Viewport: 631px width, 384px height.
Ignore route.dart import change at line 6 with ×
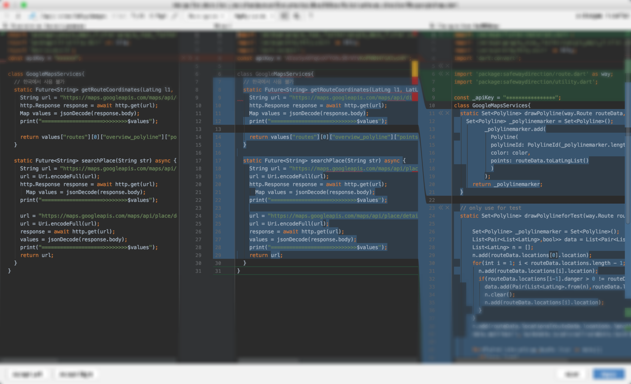[x=447, y=74]
